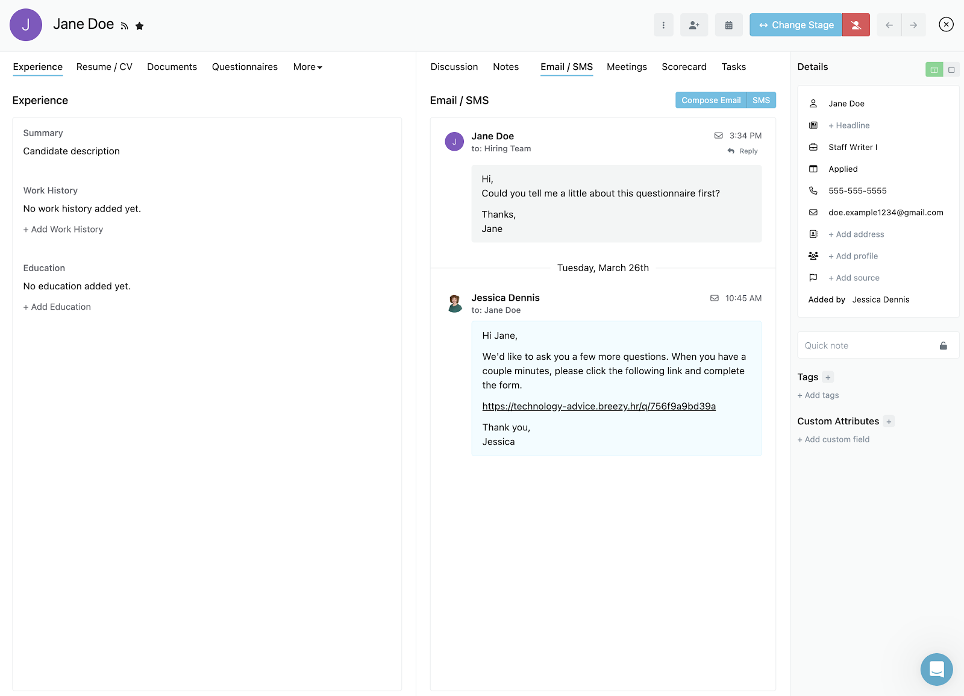
Task: Click envelope icon beside 3:34 PM
Action: 718,136
